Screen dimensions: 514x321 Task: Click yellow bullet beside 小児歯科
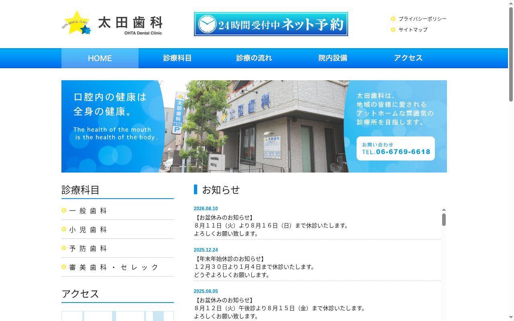point(64,229)
